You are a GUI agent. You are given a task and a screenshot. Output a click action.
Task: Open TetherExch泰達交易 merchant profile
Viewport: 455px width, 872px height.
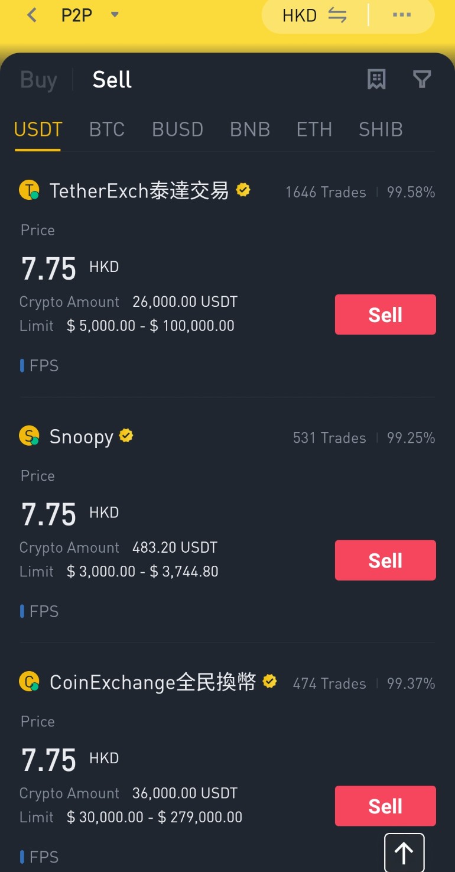tap(139, 191)
